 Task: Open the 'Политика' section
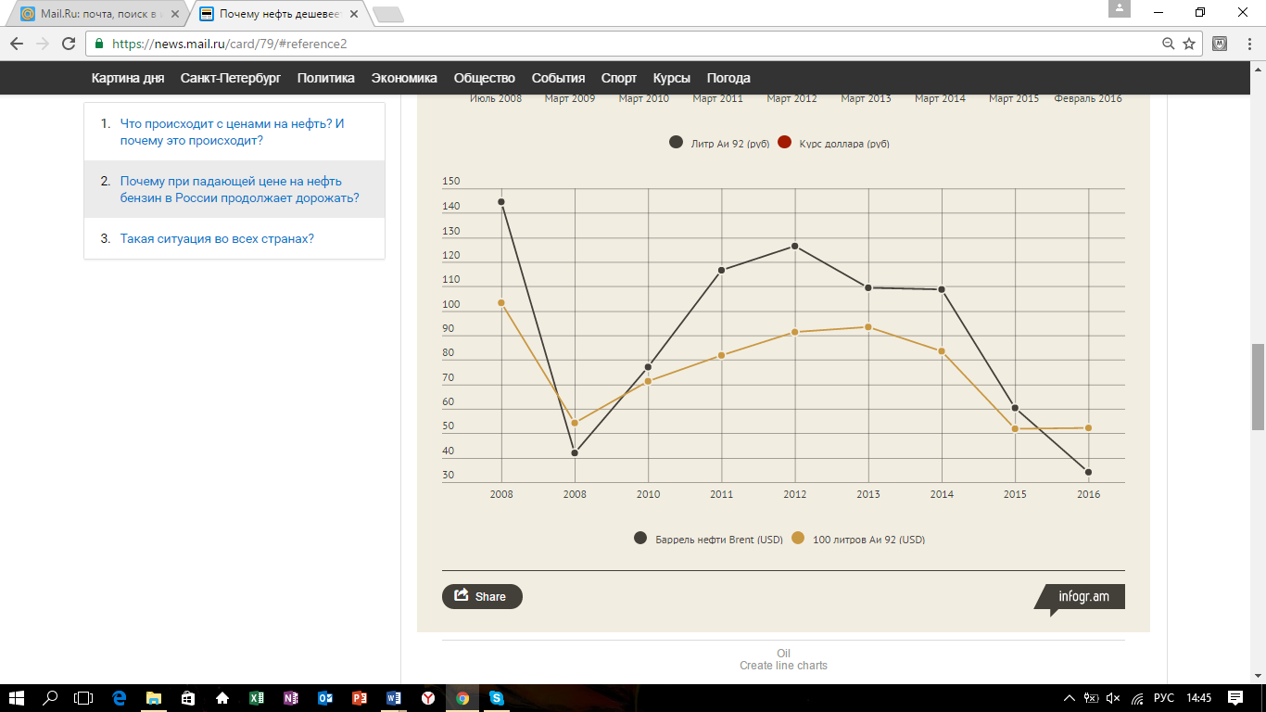tap(326, 78)
